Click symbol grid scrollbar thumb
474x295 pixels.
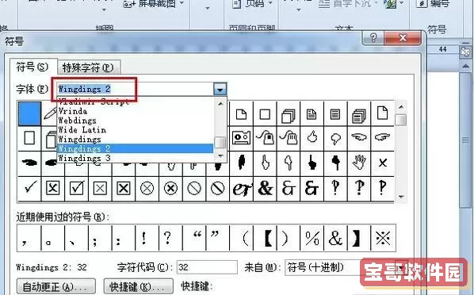click(x=401, y=120)
